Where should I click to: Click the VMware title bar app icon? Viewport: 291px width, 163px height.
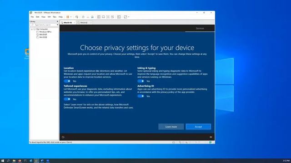click(x=31, y=13)
